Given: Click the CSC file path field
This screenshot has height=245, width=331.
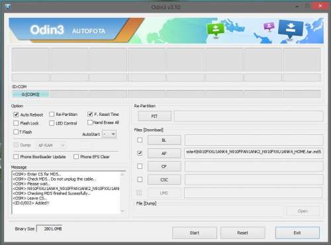Looking at the screenshot, I should (254, 179).
